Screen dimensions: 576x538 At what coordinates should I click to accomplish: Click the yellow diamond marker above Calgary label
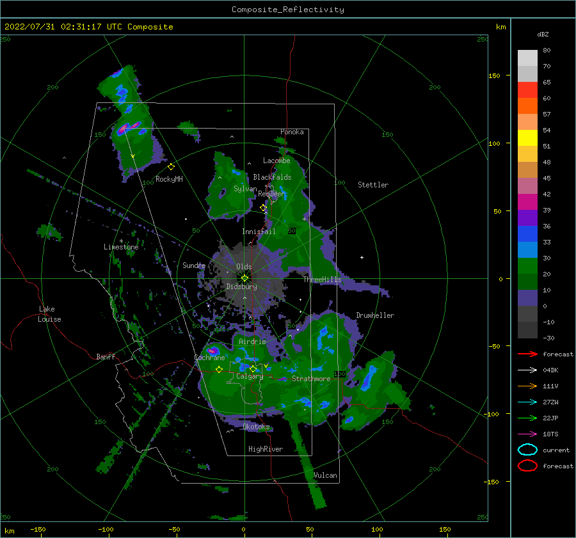click(x=253, y=368)
